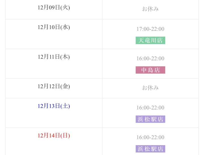This screenshot has height=155, width=204.
Task: Click the 17:00-22:00 shift time
Action: coord(150,29)
